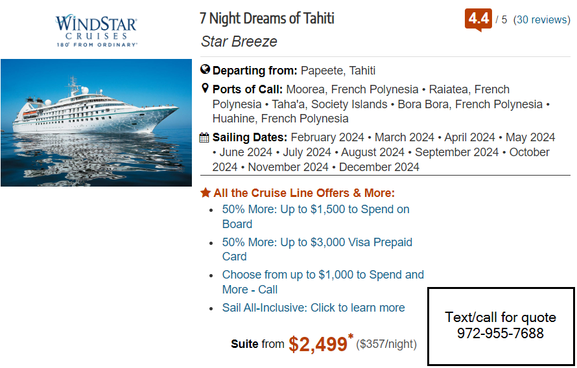
Task: Open the Star Breeze ship photo
Action: [97, 123]
